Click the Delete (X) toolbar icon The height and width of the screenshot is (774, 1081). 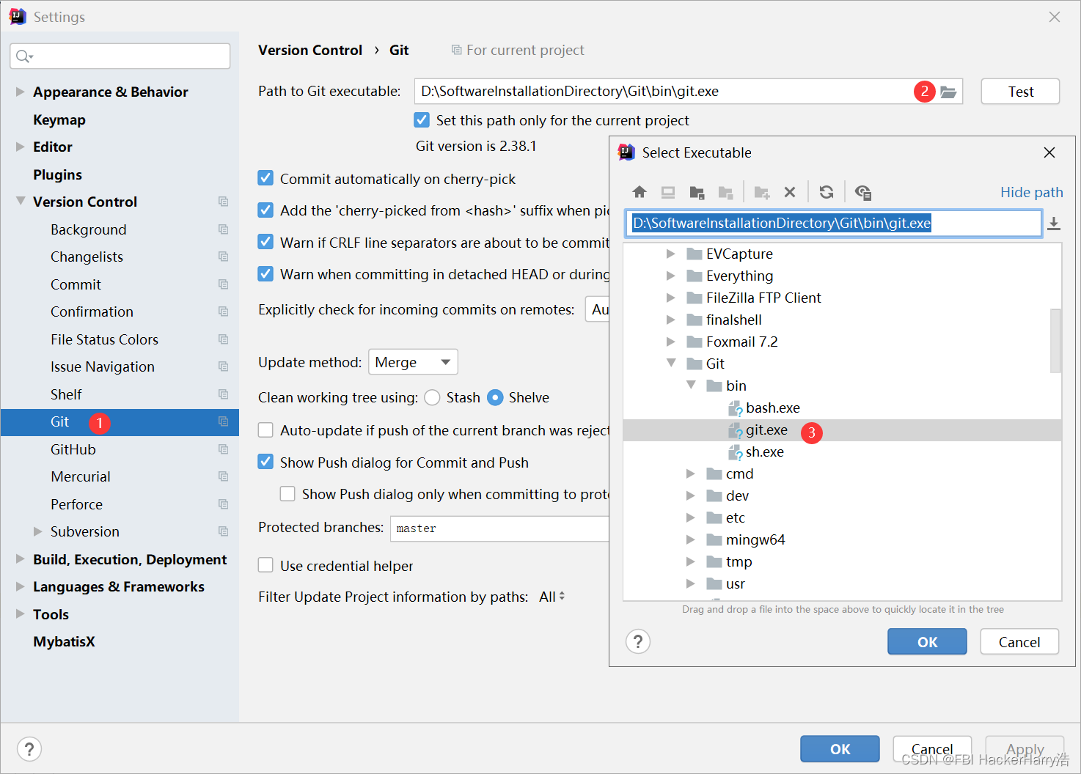coord(790,192)
